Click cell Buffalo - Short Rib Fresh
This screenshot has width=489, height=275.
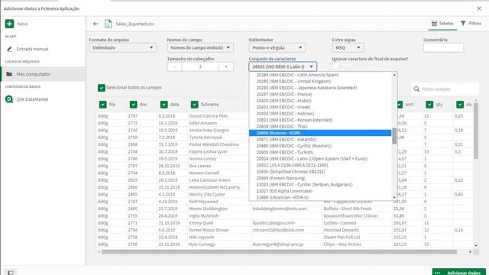pos(348,209)
